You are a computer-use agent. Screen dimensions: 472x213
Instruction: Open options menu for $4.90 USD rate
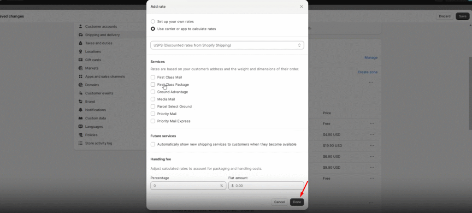click(372, 135)
